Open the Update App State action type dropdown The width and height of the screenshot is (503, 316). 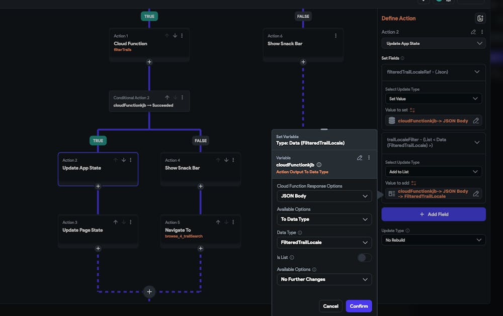tap(434, 43)
